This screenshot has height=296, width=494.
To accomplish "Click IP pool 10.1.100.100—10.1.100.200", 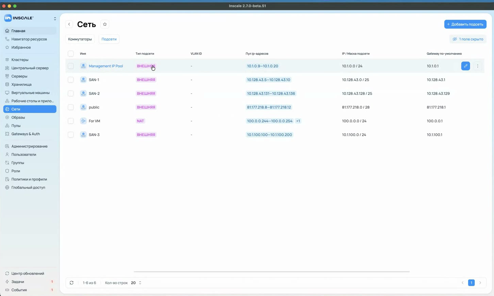I will coord(269,135).
